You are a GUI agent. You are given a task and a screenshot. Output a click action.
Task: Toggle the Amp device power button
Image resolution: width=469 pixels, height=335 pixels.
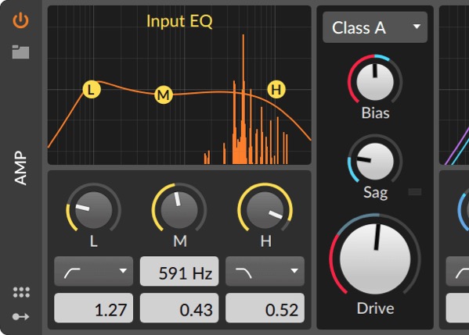(20, 21)
